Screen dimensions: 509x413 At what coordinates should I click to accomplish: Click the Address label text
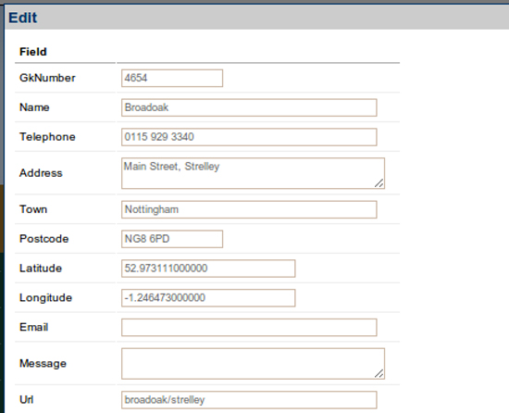point(41,173)
